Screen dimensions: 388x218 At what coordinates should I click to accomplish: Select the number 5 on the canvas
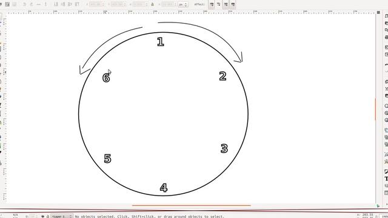(x=108, y=159)
